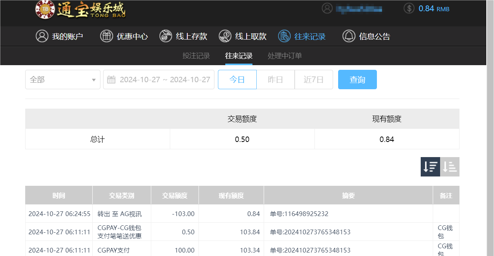Switch to the 处理中订单 tab
494x256 pixels.
[284, 55]
